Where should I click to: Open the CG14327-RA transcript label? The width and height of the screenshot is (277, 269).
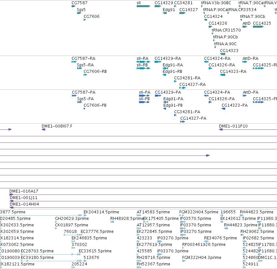click(193, 85)
